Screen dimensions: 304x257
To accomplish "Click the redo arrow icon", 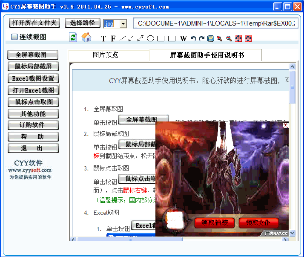I will tap(202, 39).
